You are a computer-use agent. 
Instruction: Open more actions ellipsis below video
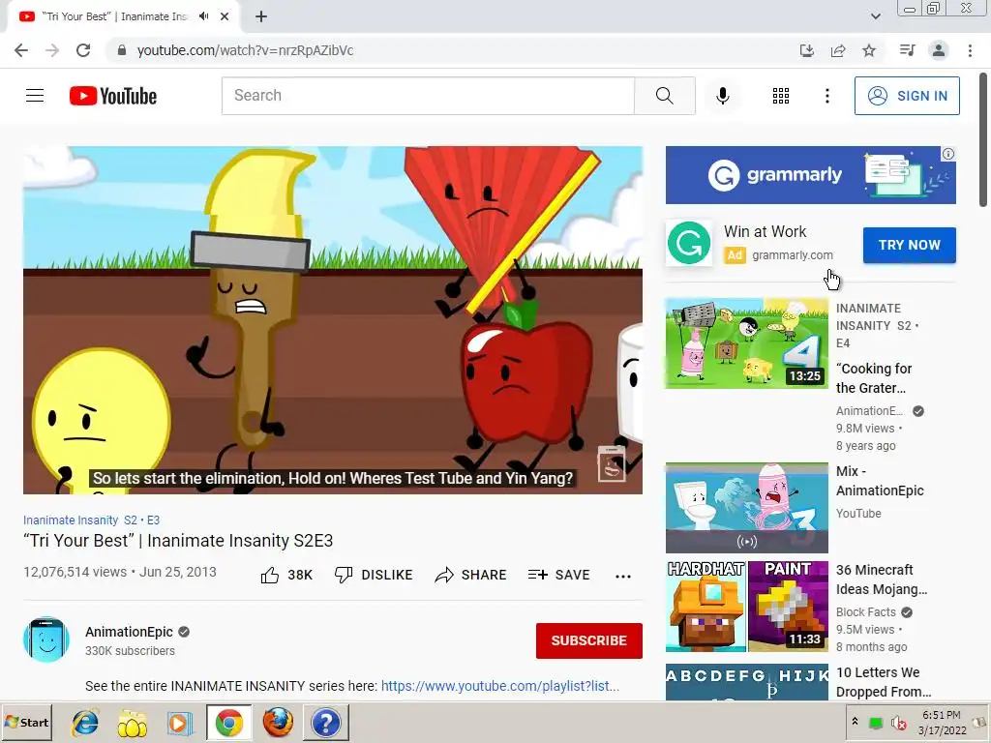coord(623,576)
